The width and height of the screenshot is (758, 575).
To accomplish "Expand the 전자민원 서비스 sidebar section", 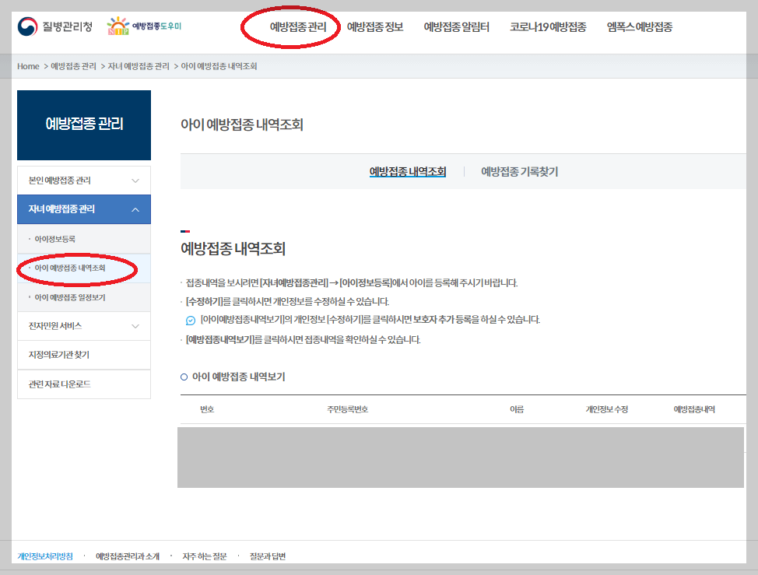I will tap(83, 327).
